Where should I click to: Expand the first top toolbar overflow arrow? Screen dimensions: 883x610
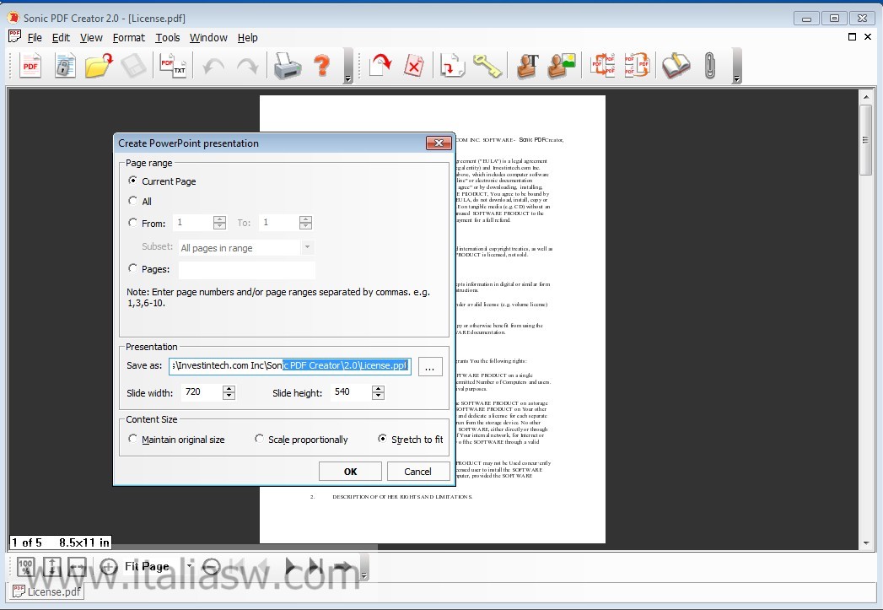tap(348, 78)
